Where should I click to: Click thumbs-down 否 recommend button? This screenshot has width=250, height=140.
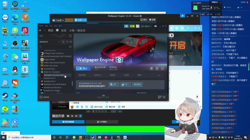click(x=125, y=85)
